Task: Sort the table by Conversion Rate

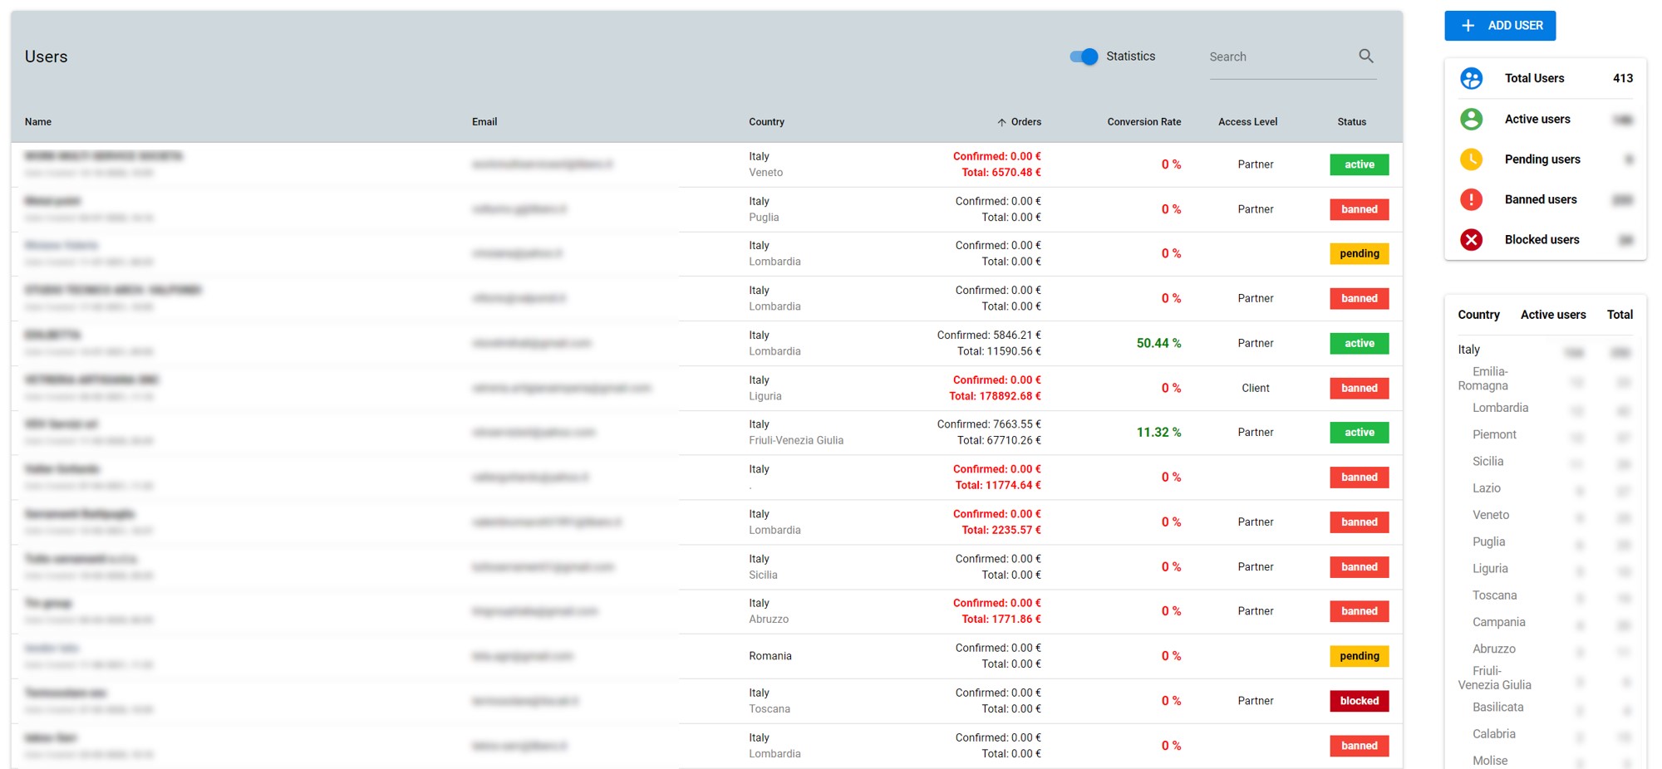Action: point(1143,122)
